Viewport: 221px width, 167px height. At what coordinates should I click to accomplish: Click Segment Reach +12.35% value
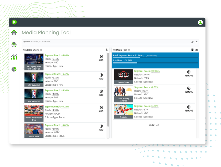(155, 71)
